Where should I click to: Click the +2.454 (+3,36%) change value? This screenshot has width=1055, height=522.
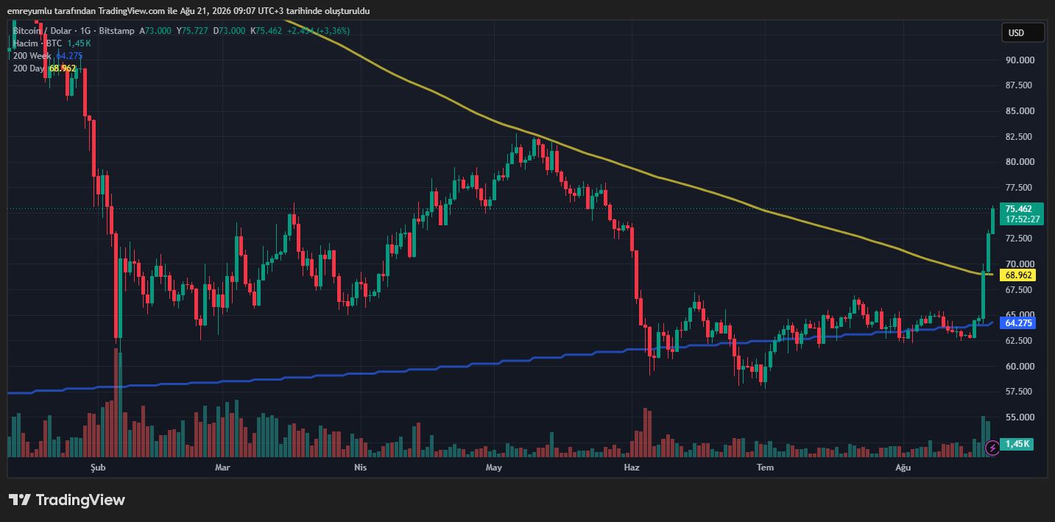(318, 31)
